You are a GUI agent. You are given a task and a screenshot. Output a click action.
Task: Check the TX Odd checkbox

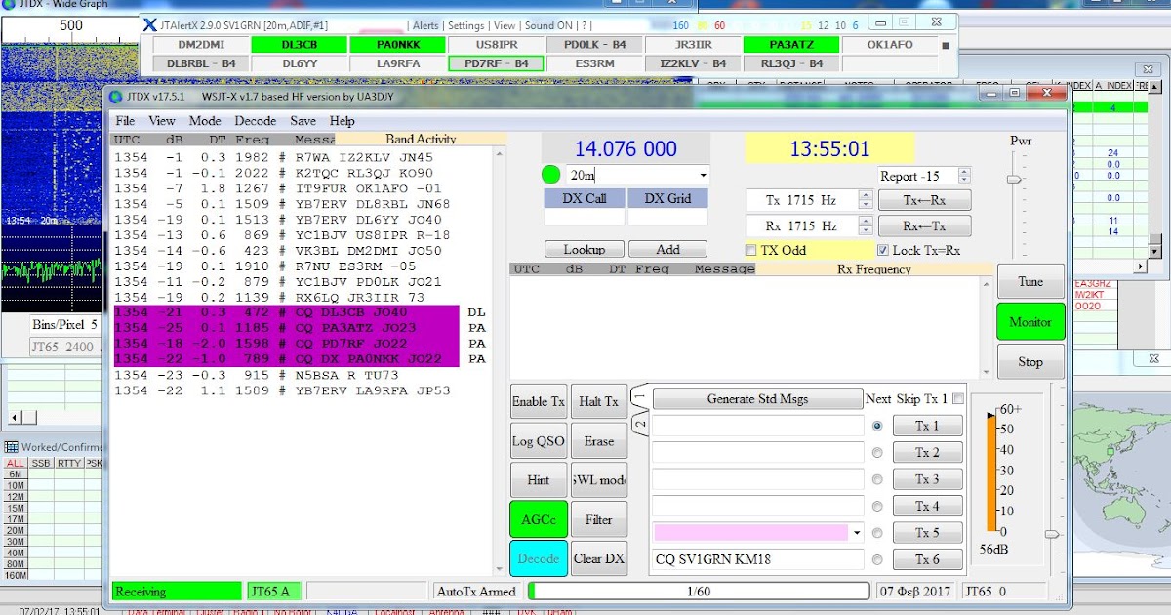point(750,249)
